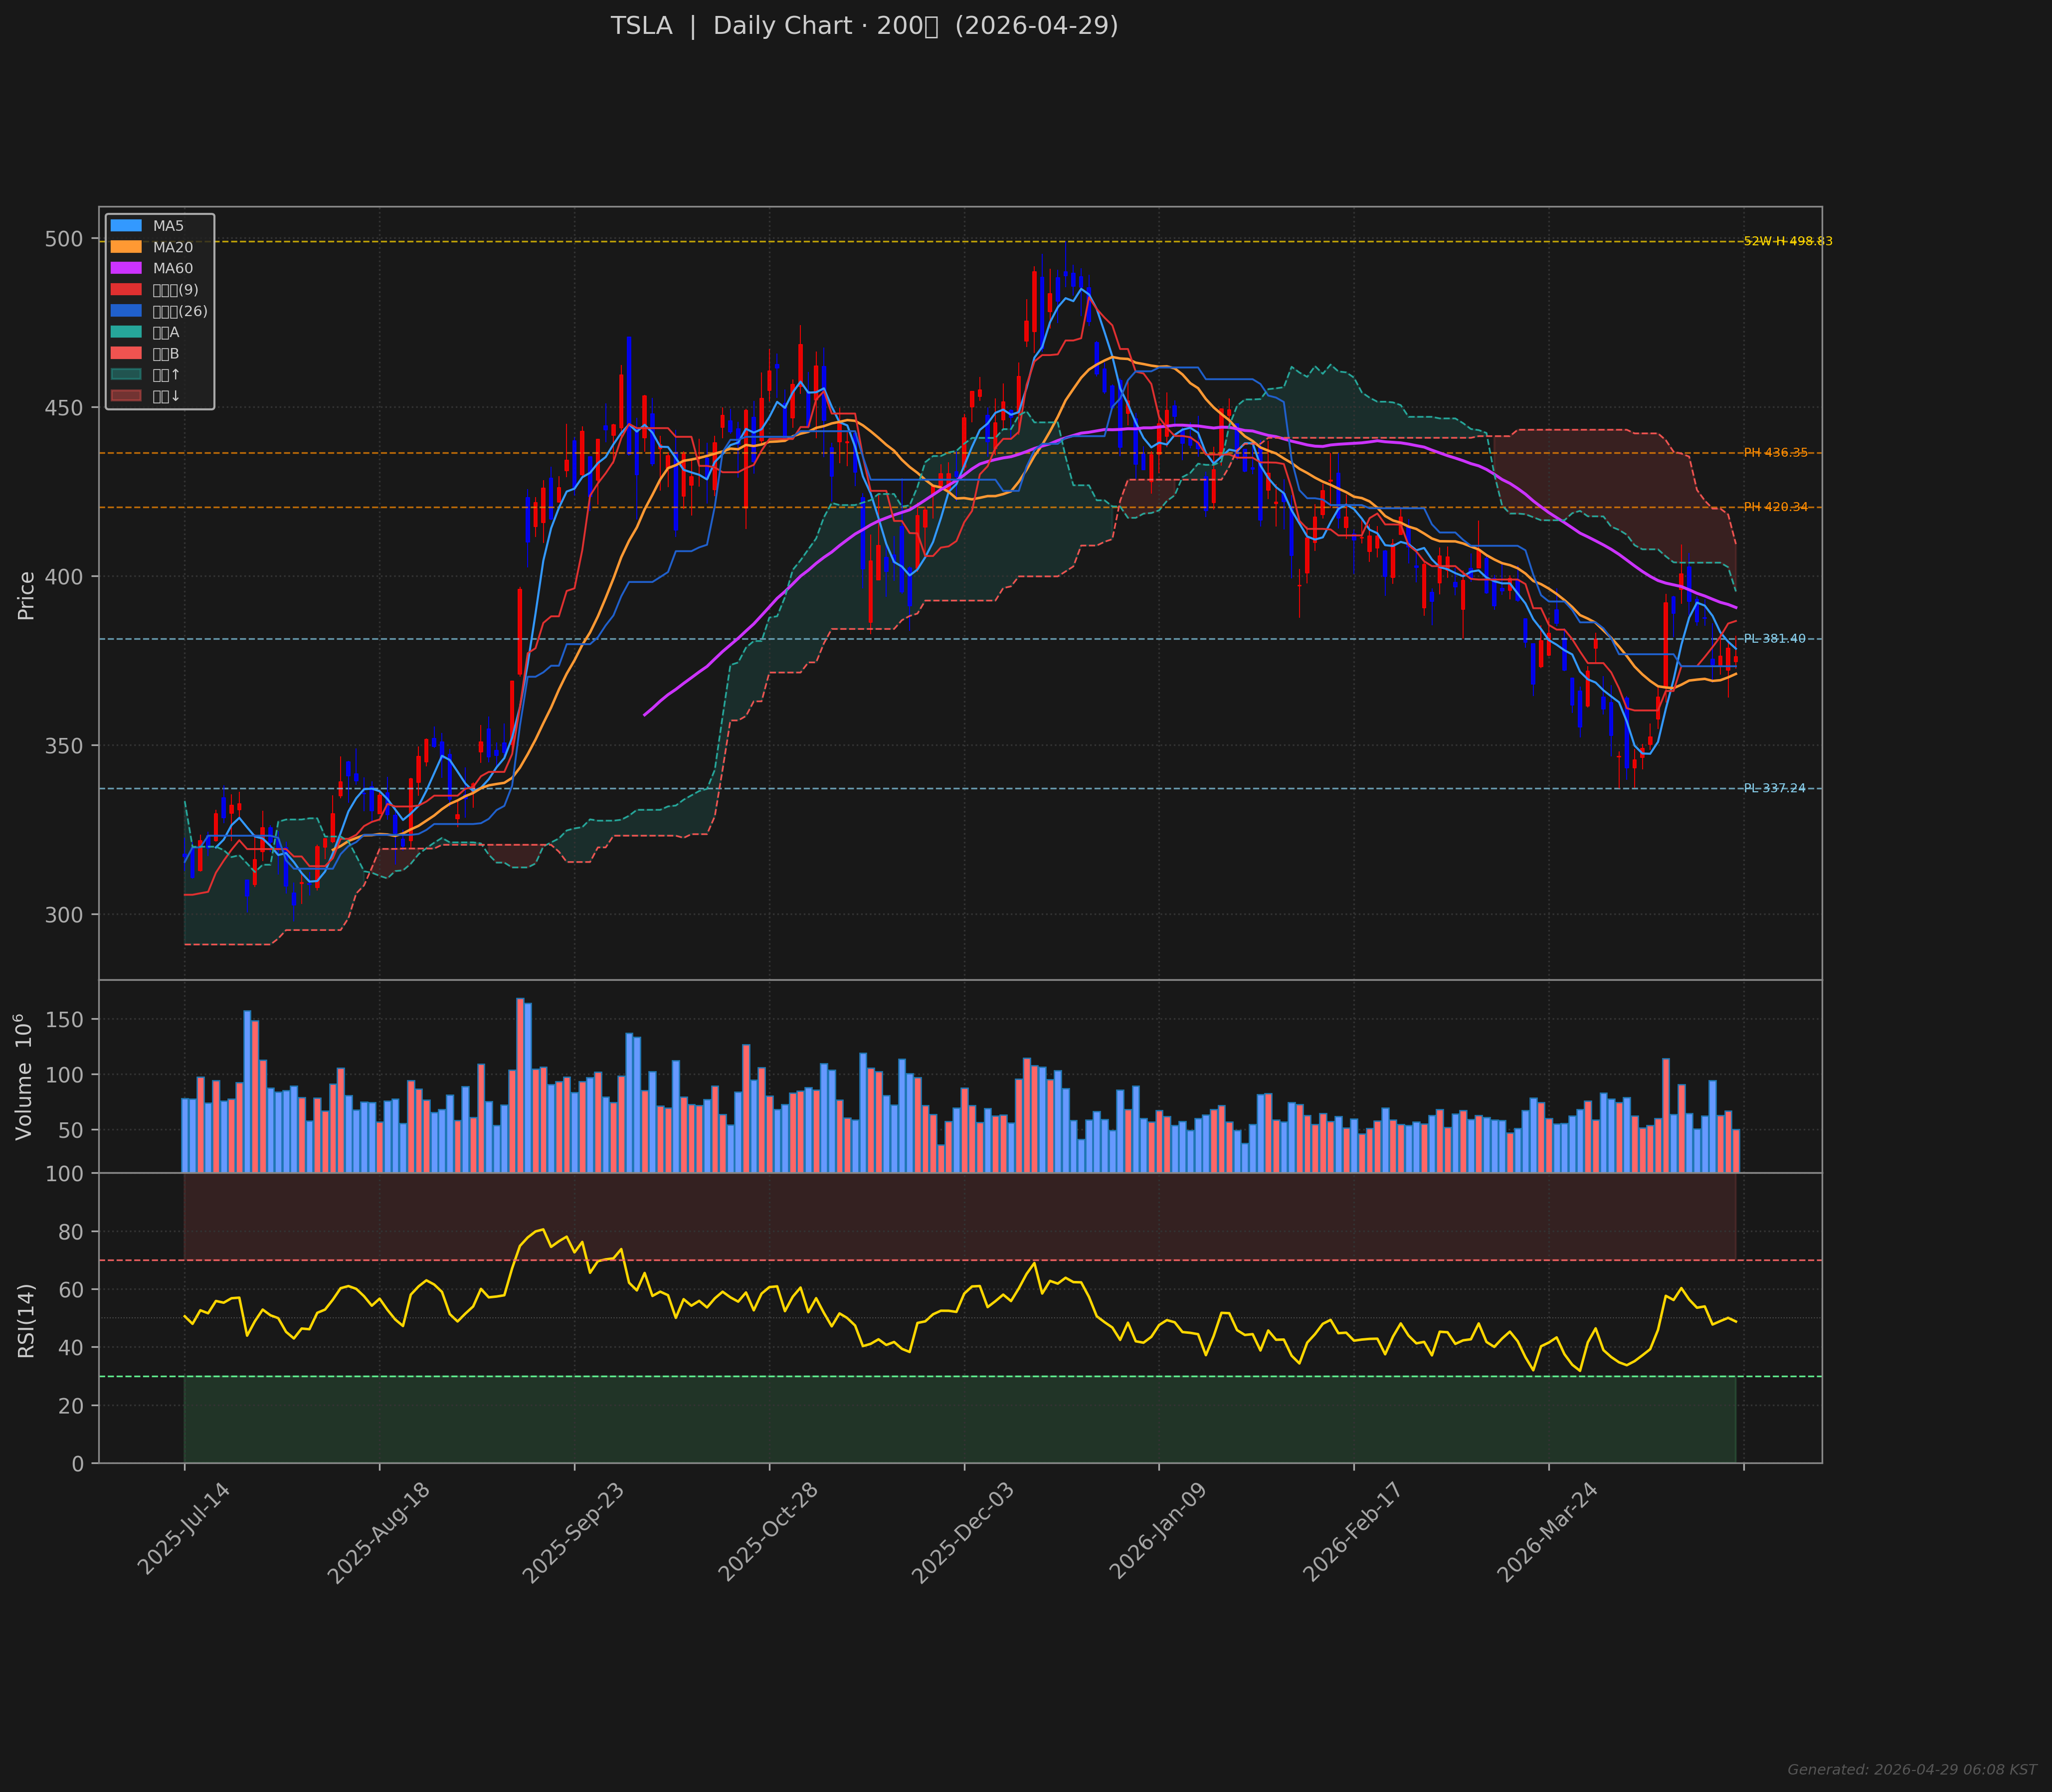This screenshot has width=2052, height=1792.
Task: Click the red (9) legend swatch
Action: pos(126,290)
